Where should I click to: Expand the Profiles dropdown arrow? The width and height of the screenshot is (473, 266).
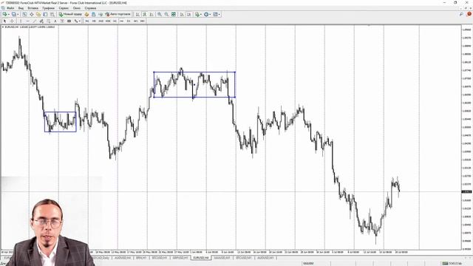[x=18, y=14]
